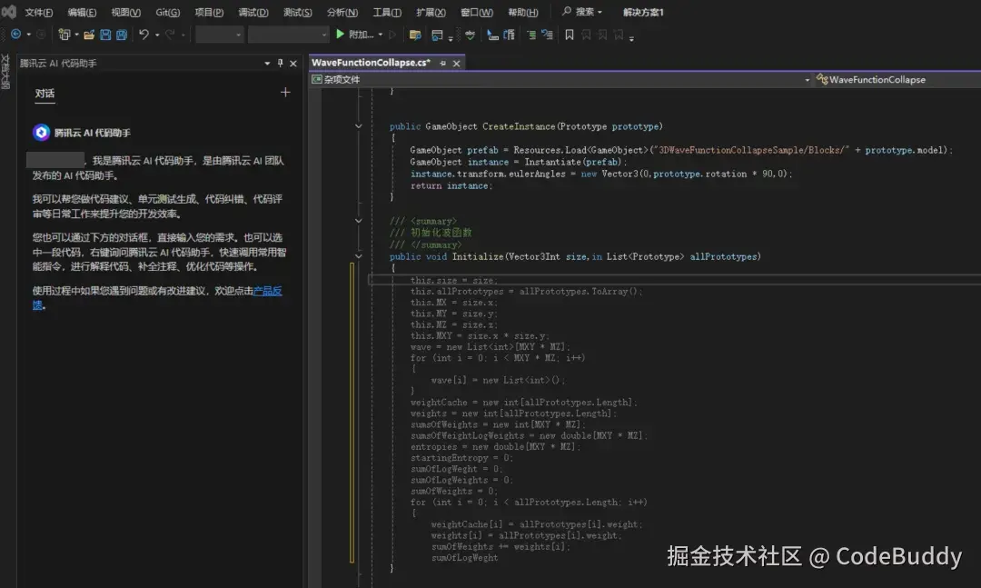Select the 对话 tab in assistant panel
981x588 pixels.
45,94
